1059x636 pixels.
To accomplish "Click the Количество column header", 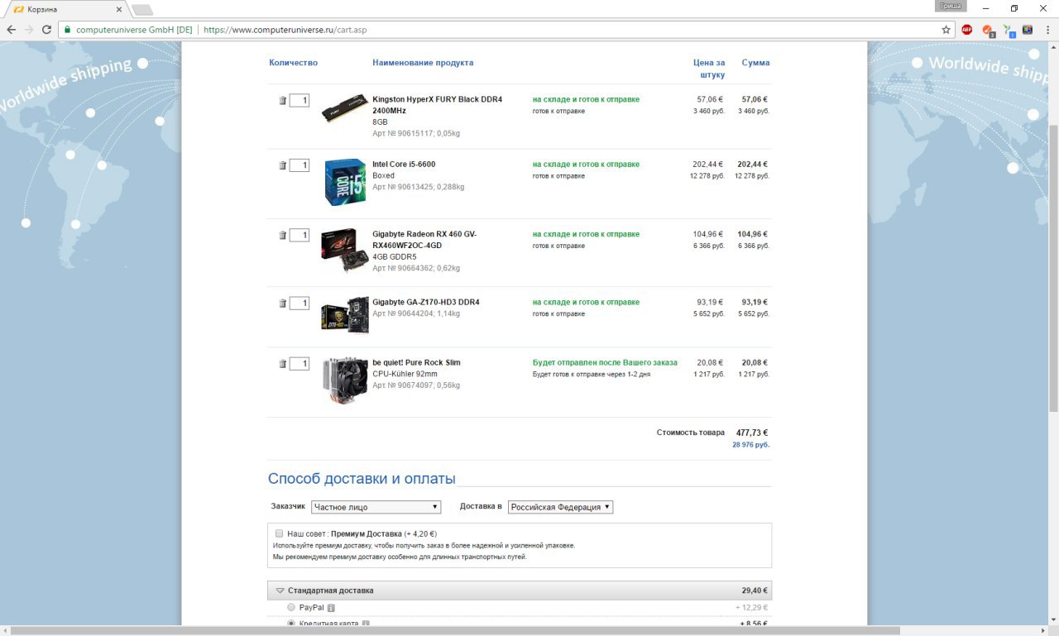I will (x=294, y=63).
